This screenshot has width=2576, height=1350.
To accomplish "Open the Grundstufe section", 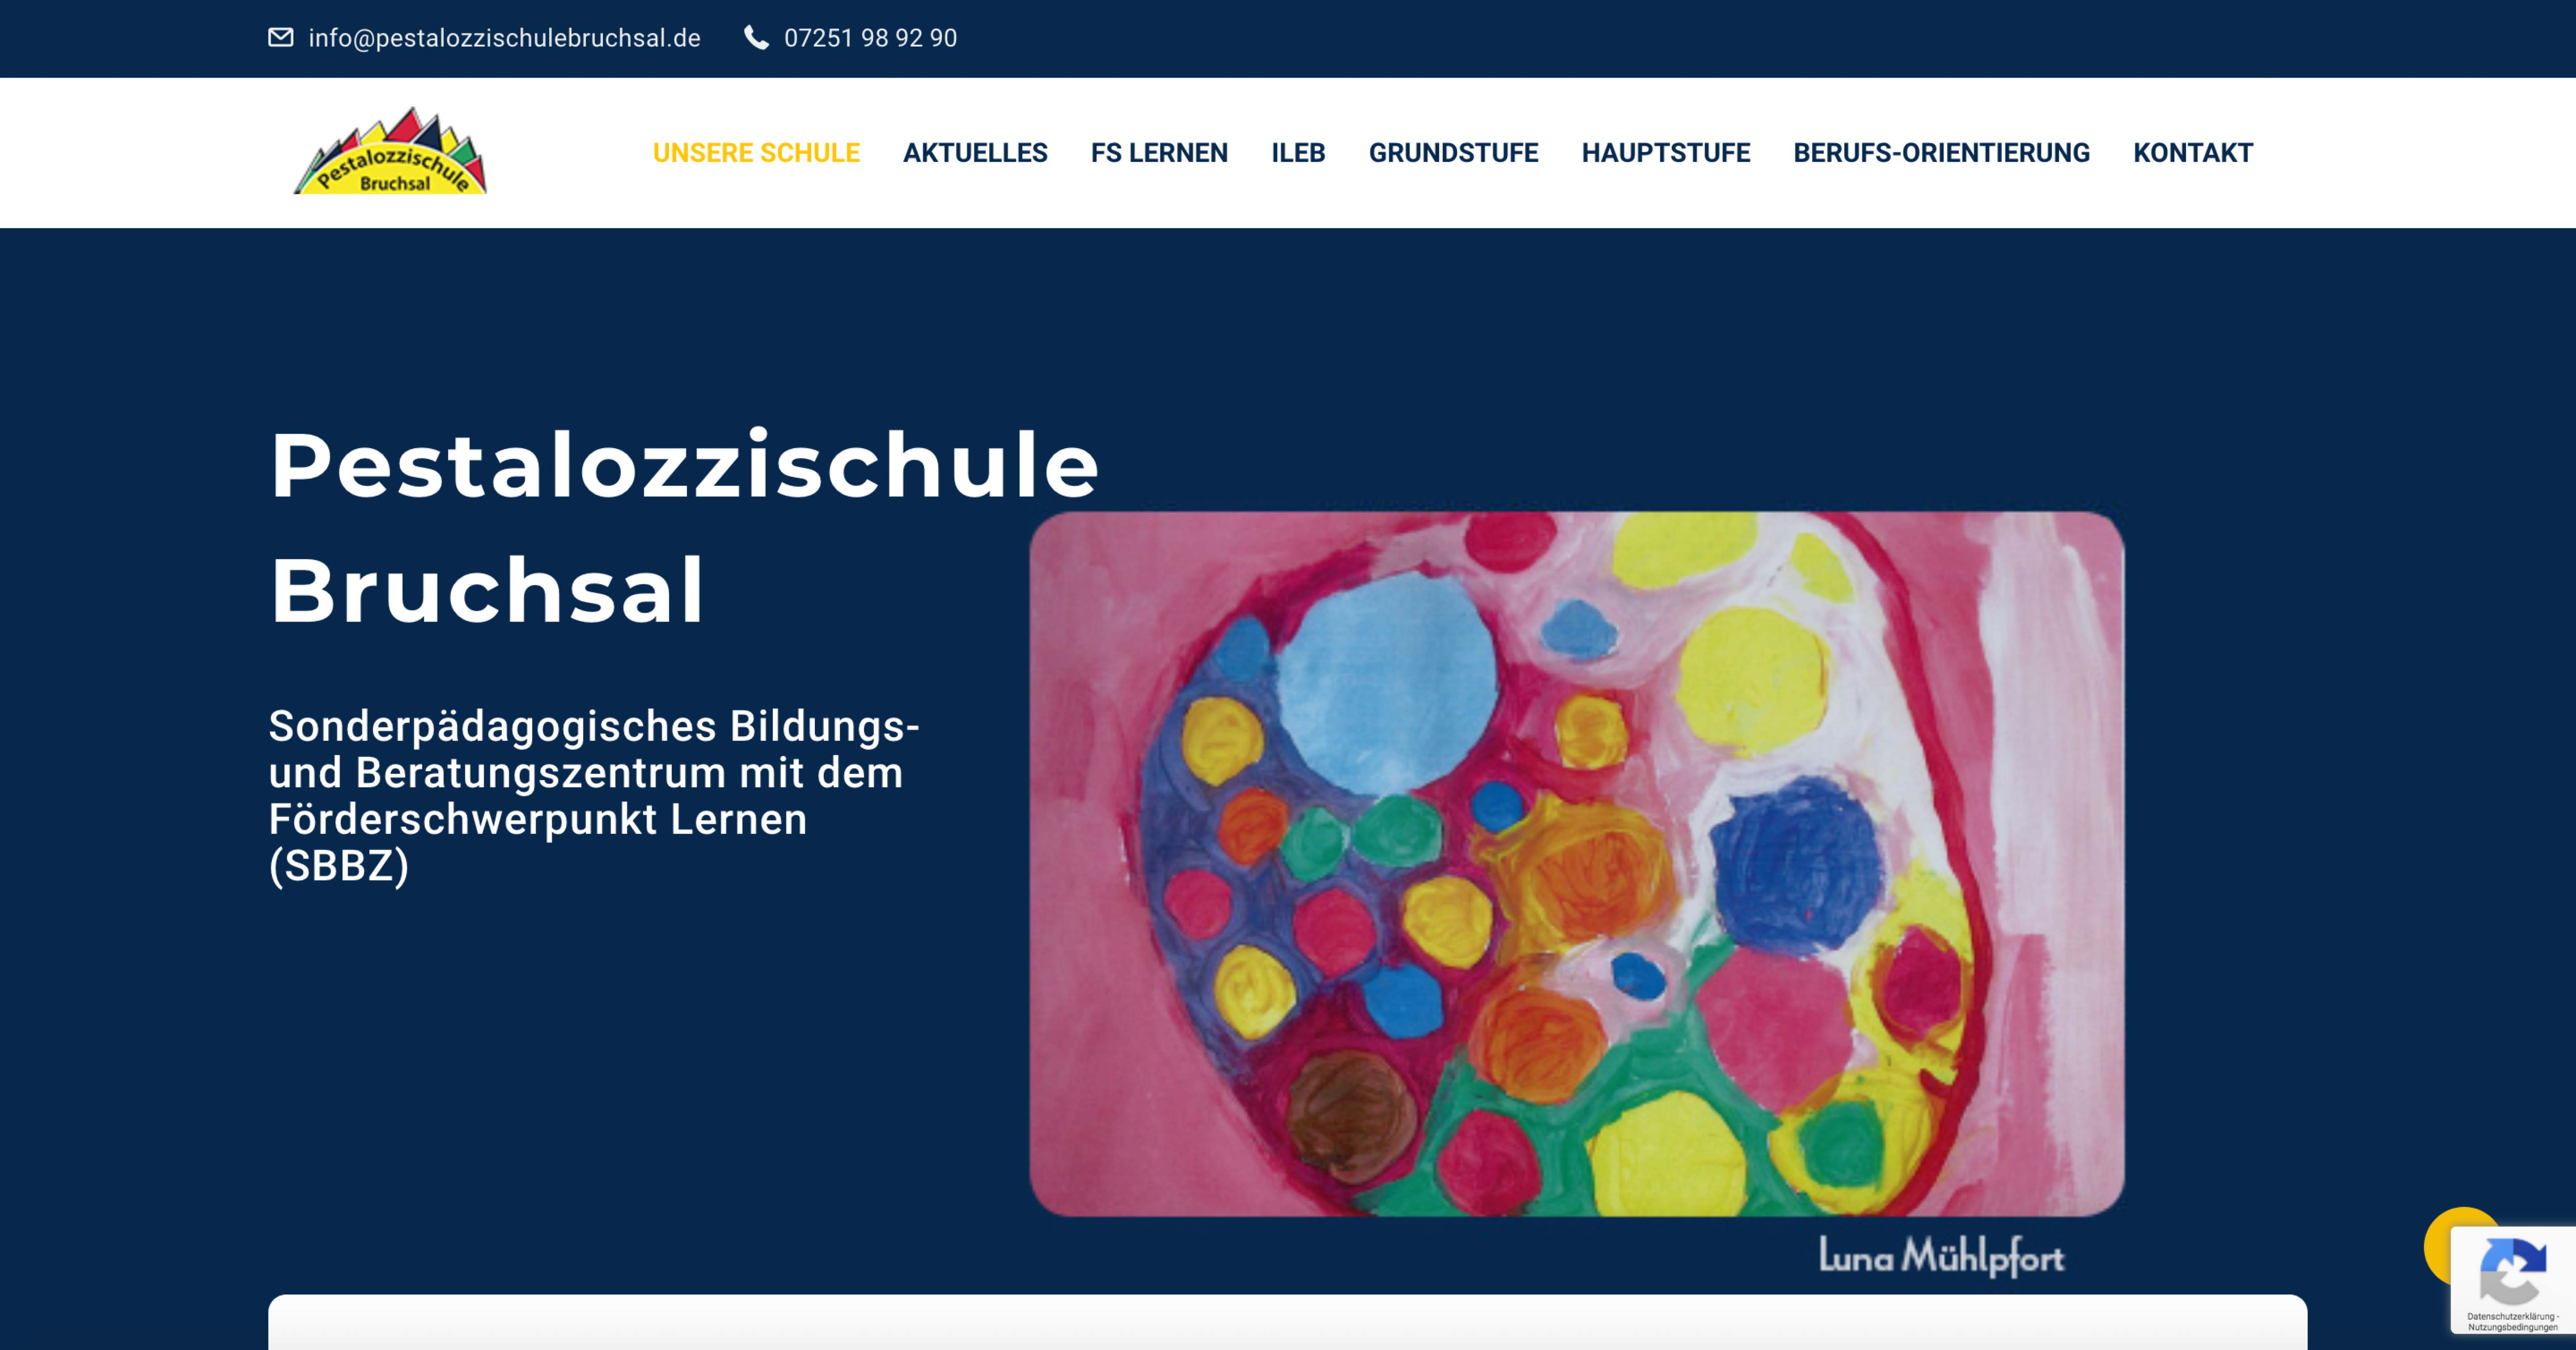I will coord(1453,153).
